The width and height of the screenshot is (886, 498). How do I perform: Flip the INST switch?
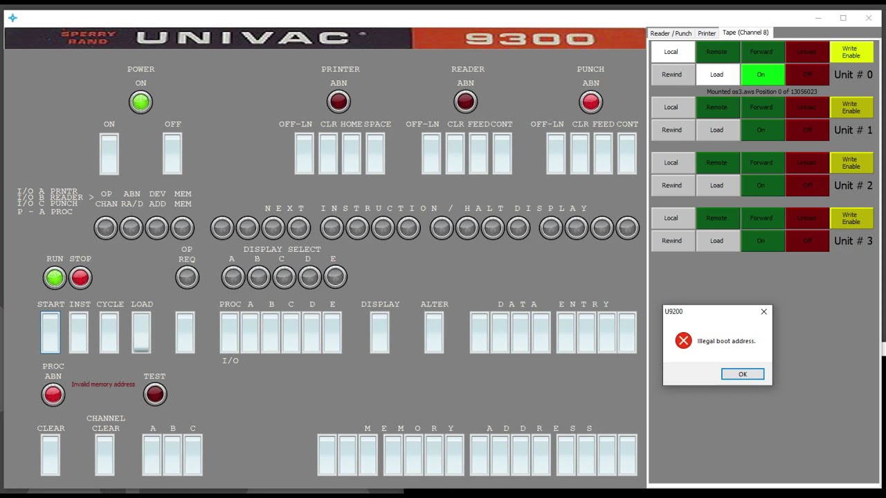[x=78, y=333]
